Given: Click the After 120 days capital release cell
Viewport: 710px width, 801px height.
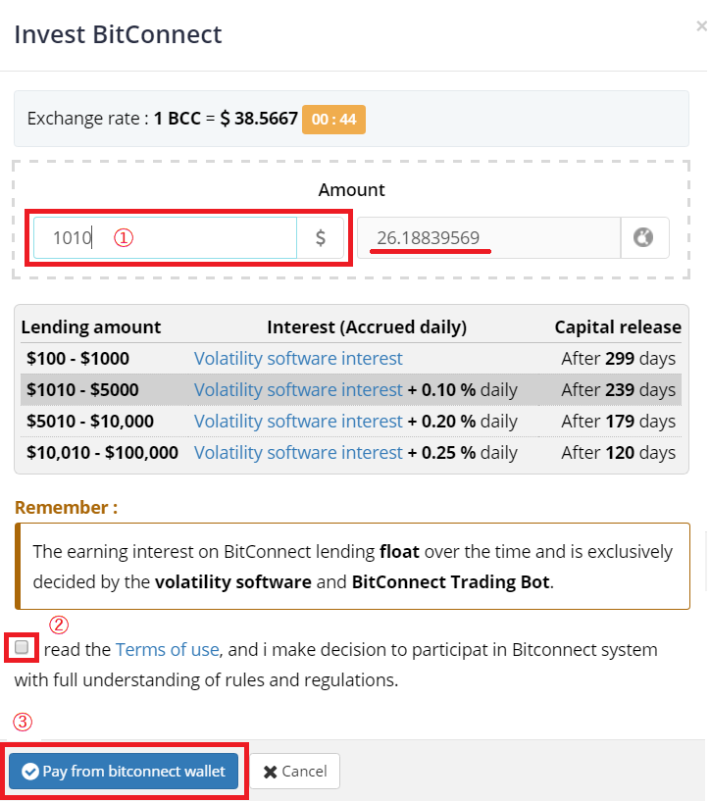Looking at the screenshot, I should tap(618, 453).
